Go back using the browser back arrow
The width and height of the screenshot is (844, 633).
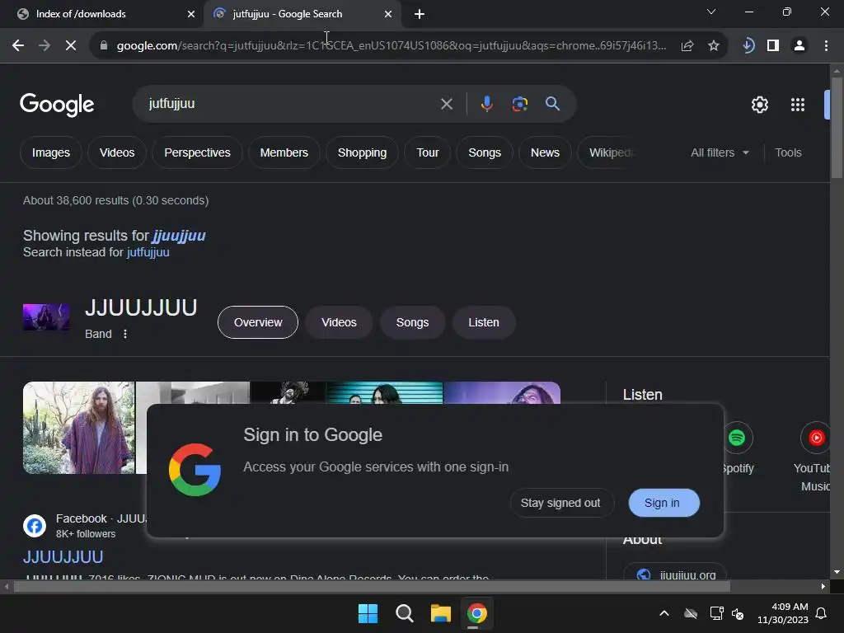point(18,46)
